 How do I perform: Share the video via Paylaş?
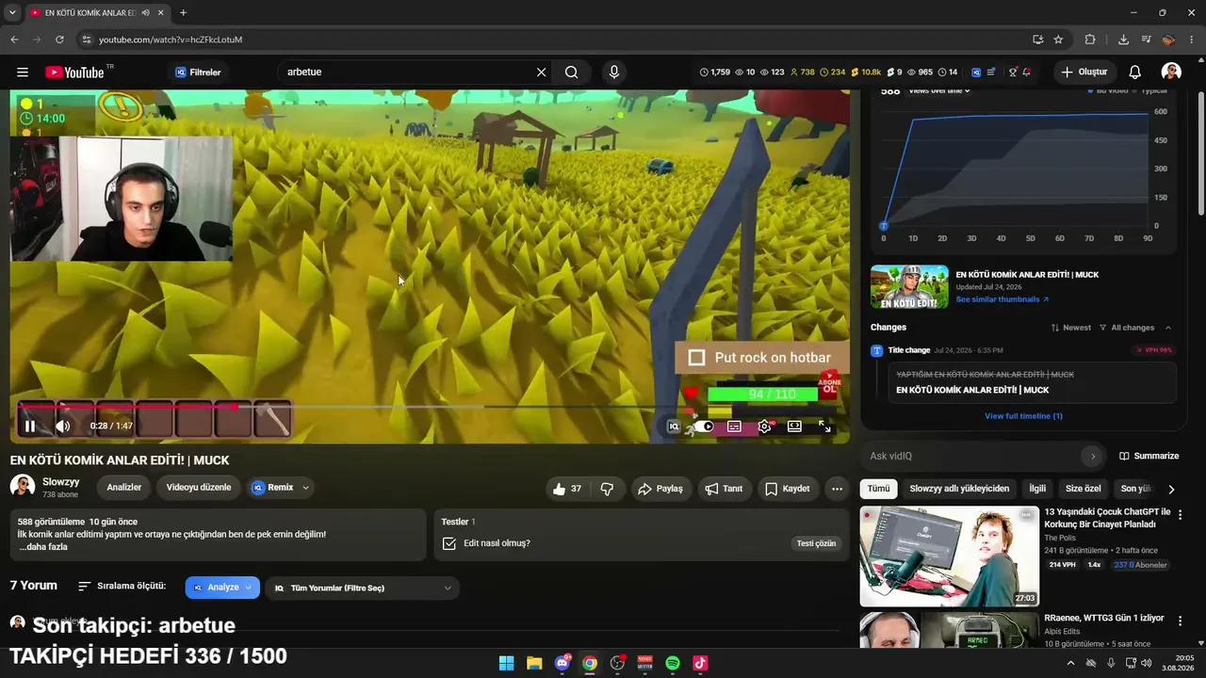tap(660, 489)
